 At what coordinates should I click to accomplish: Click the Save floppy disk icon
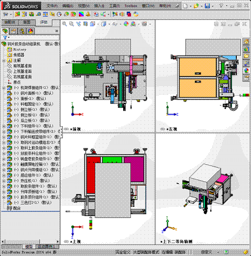click(207, 6)
